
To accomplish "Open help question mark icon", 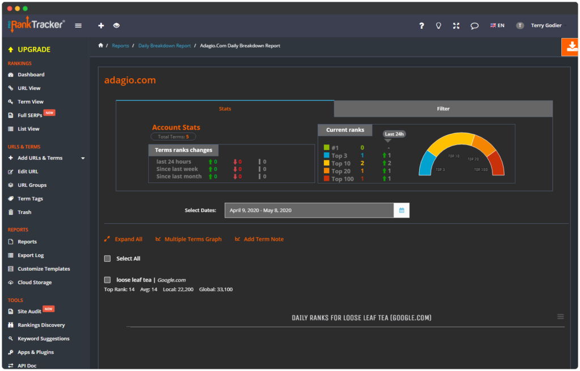I will (421, 25).
